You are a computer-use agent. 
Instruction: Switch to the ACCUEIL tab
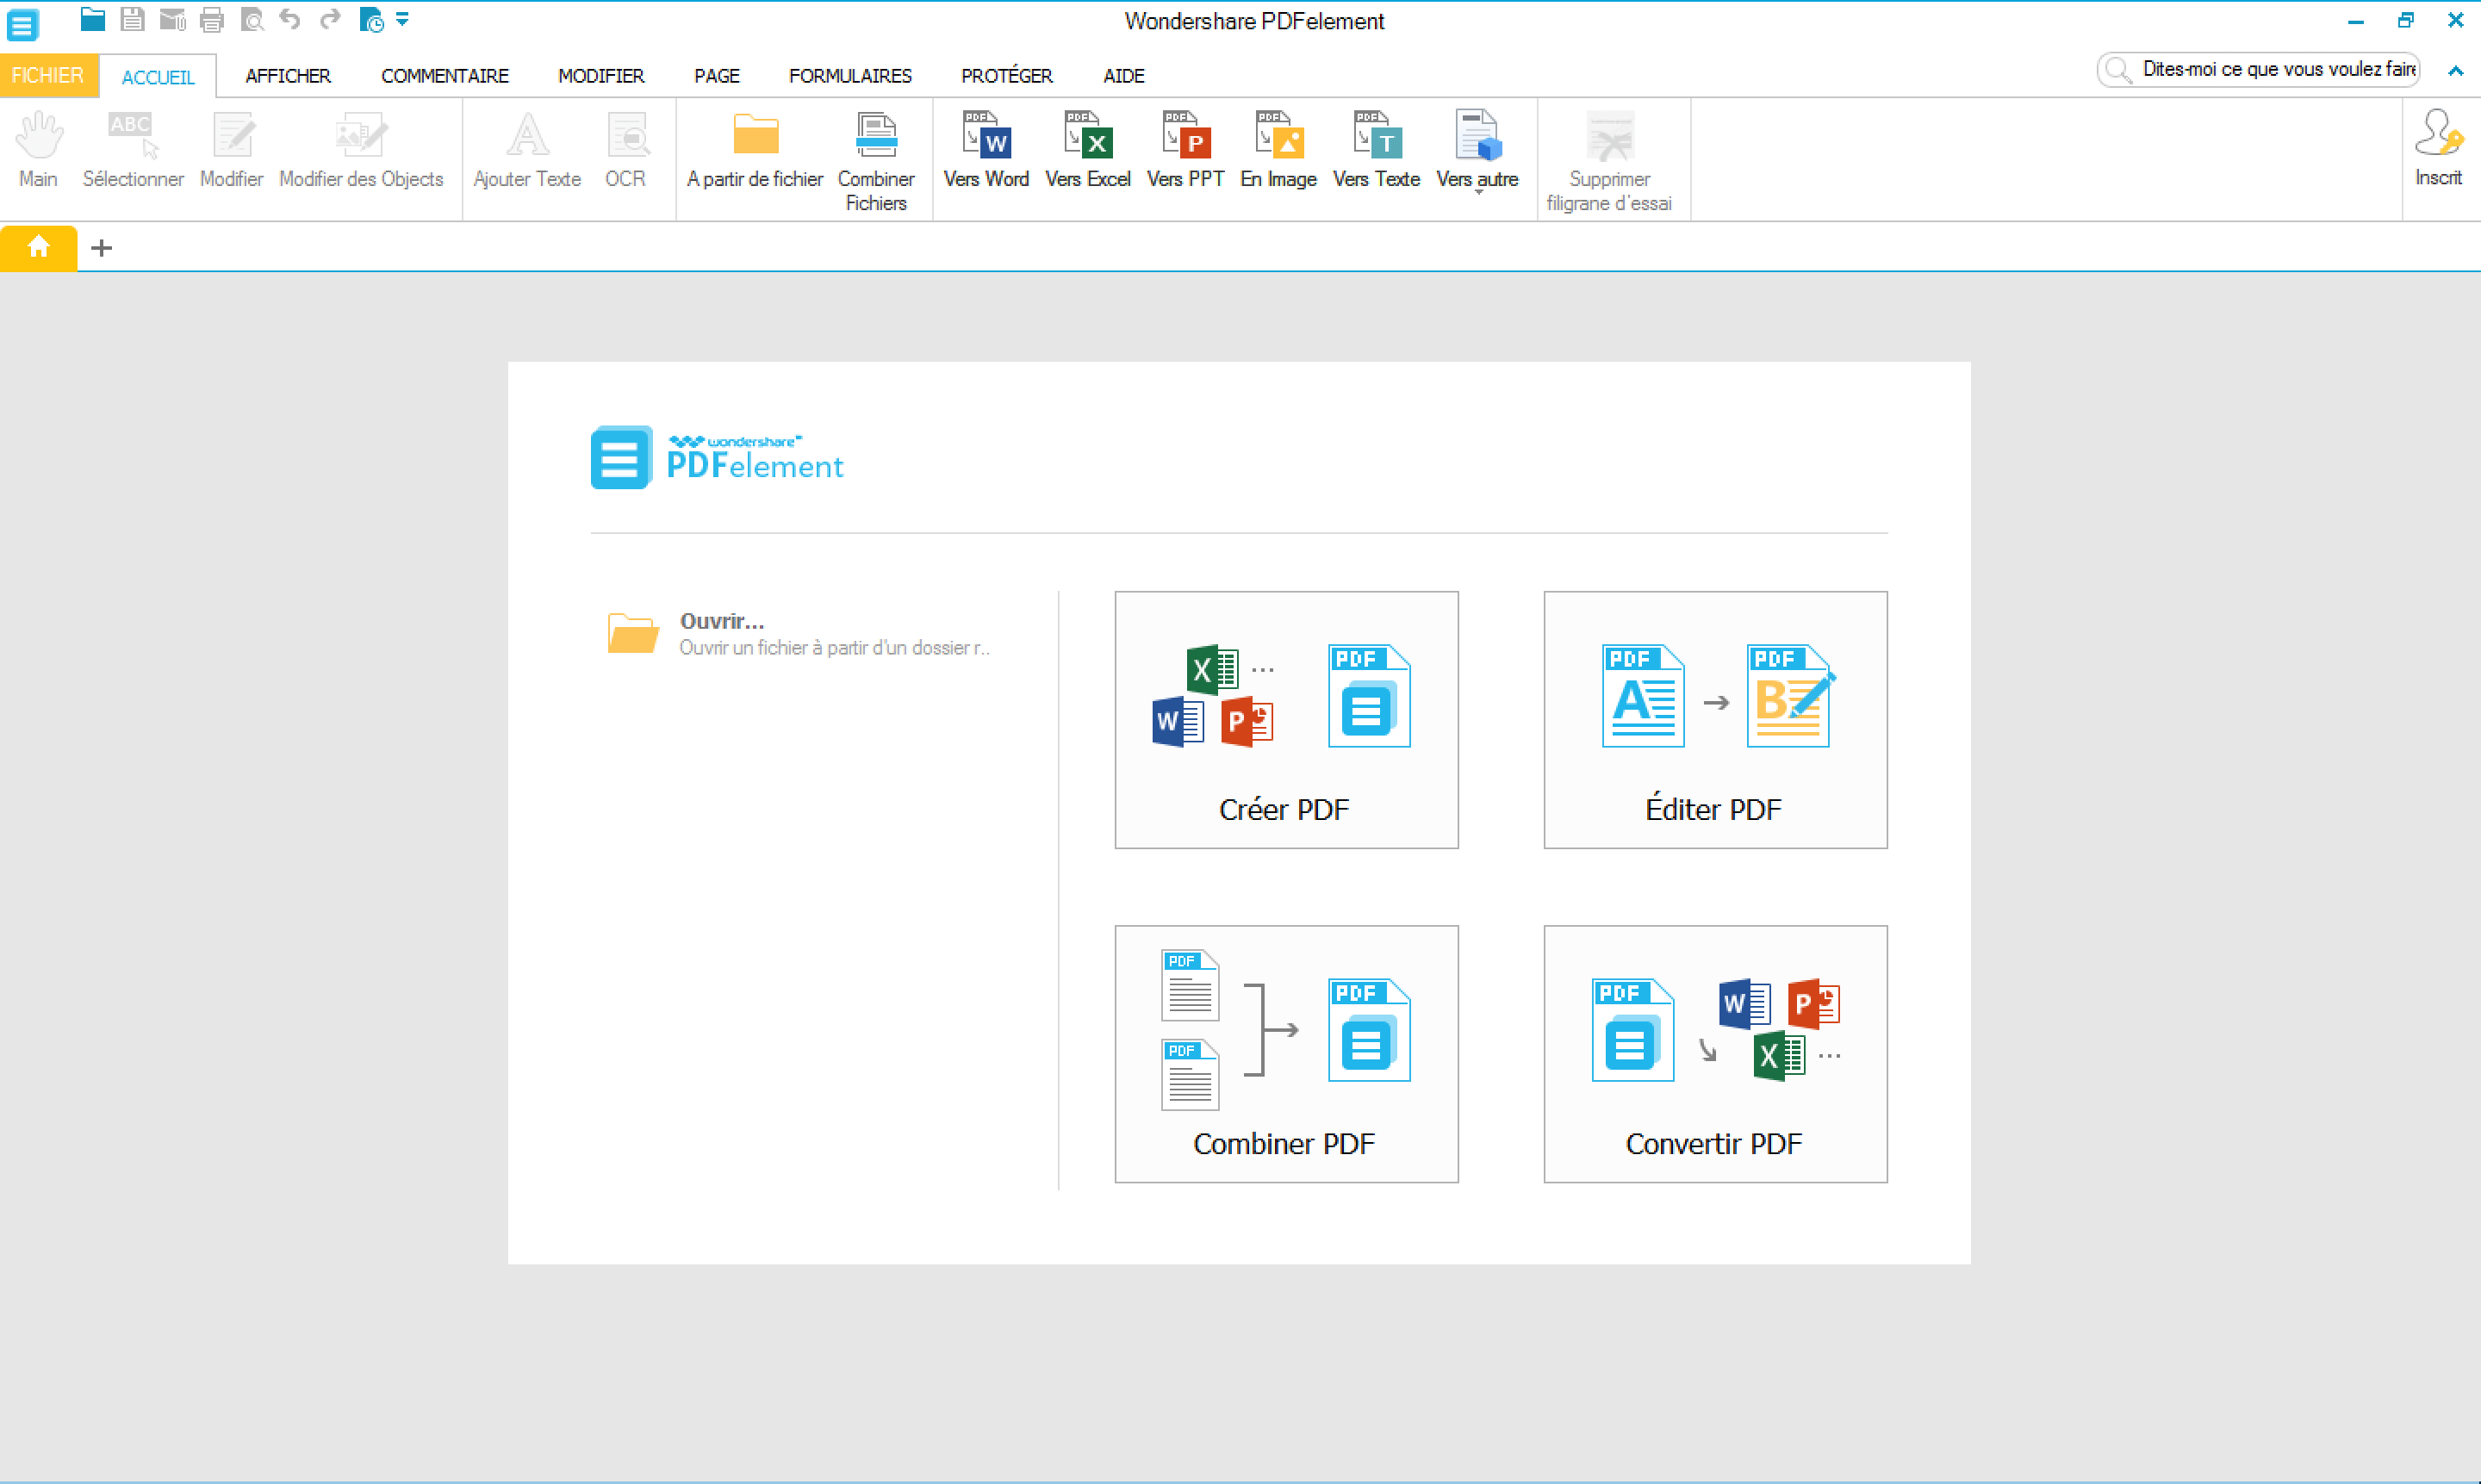pyautogui.click(x=158, y=77)
